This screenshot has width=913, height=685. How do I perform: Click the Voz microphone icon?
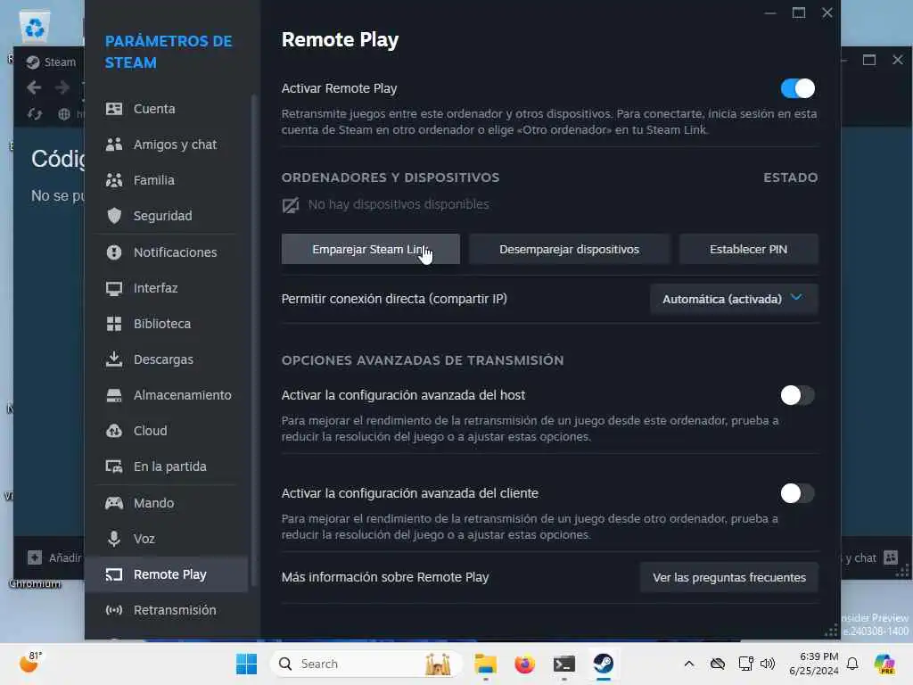pyautogui.click(x=114, y=539)
